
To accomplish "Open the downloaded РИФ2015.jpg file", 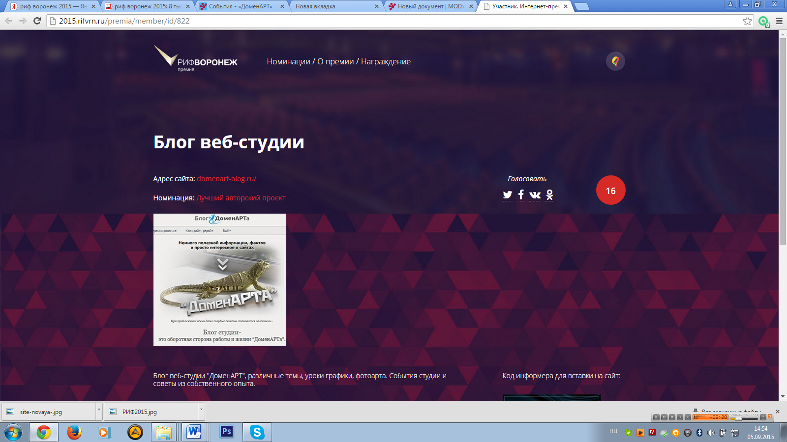I will pyautogui.click(x=151, y=412).
